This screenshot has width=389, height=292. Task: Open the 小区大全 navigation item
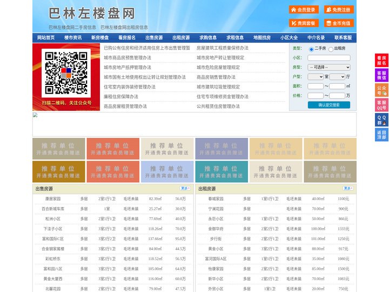coord(289,38)
